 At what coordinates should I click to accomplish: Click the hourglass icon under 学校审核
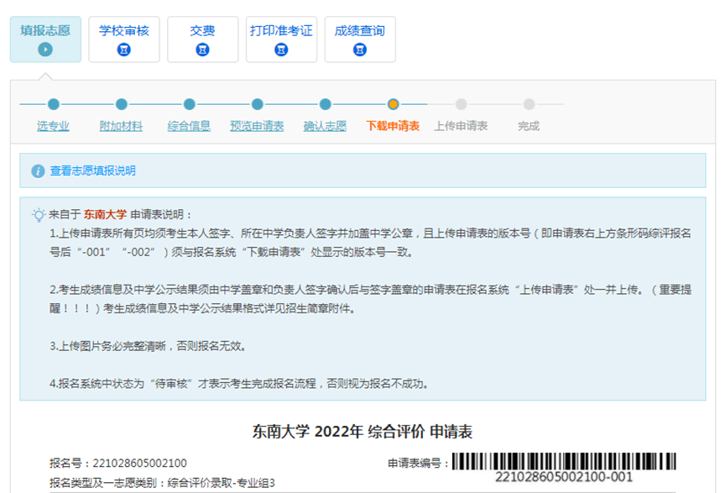(x=124, y=49)
